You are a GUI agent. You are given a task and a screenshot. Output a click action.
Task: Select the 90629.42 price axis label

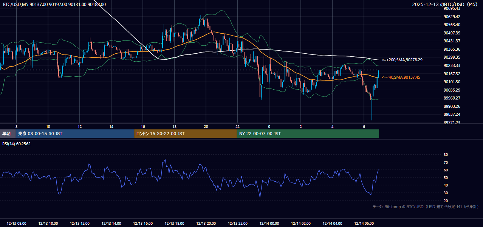pyautogui.click(x=452, y=17)
